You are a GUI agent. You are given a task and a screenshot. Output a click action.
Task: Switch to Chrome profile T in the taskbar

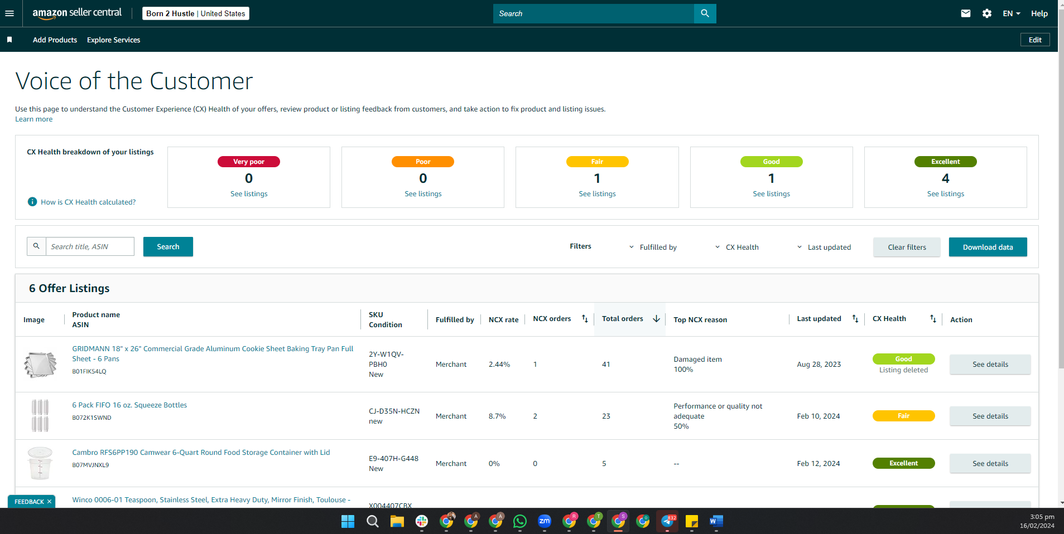click(594, 521)
